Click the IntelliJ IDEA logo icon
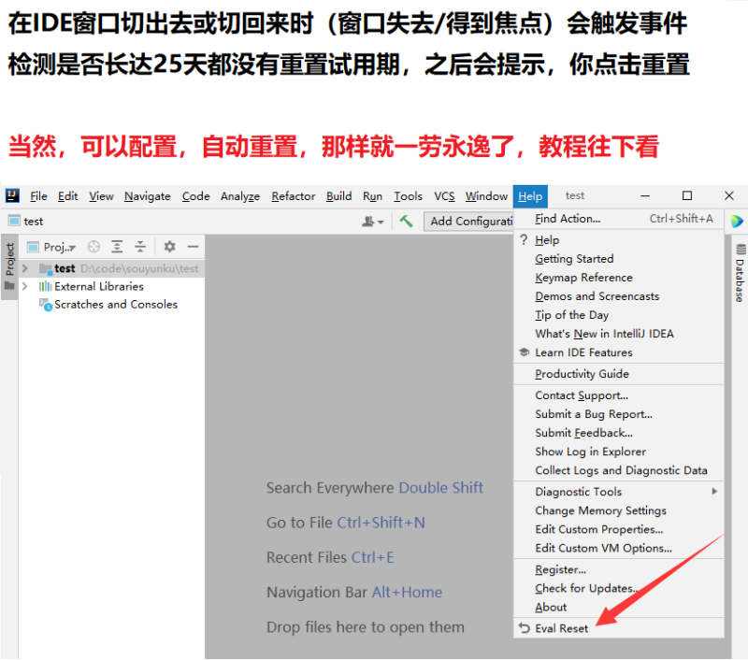The image size is (748, 660). (x=12, y=196)
